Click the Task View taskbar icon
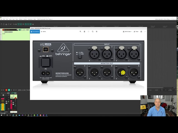178x133 pixels. point(10,115)
